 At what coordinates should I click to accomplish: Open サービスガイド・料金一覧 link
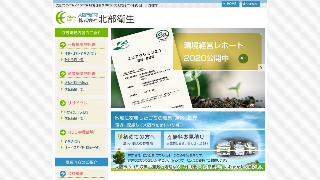pos(81,147)
